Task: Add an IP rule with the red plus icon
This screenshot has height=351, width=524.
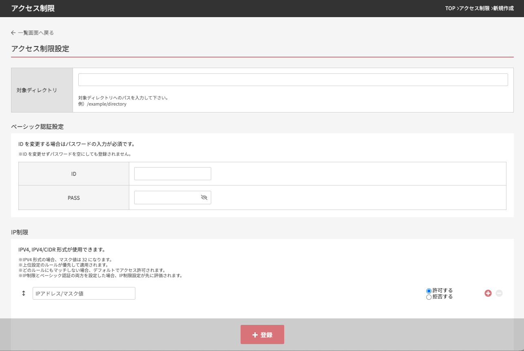Action: tap(488, 293)
